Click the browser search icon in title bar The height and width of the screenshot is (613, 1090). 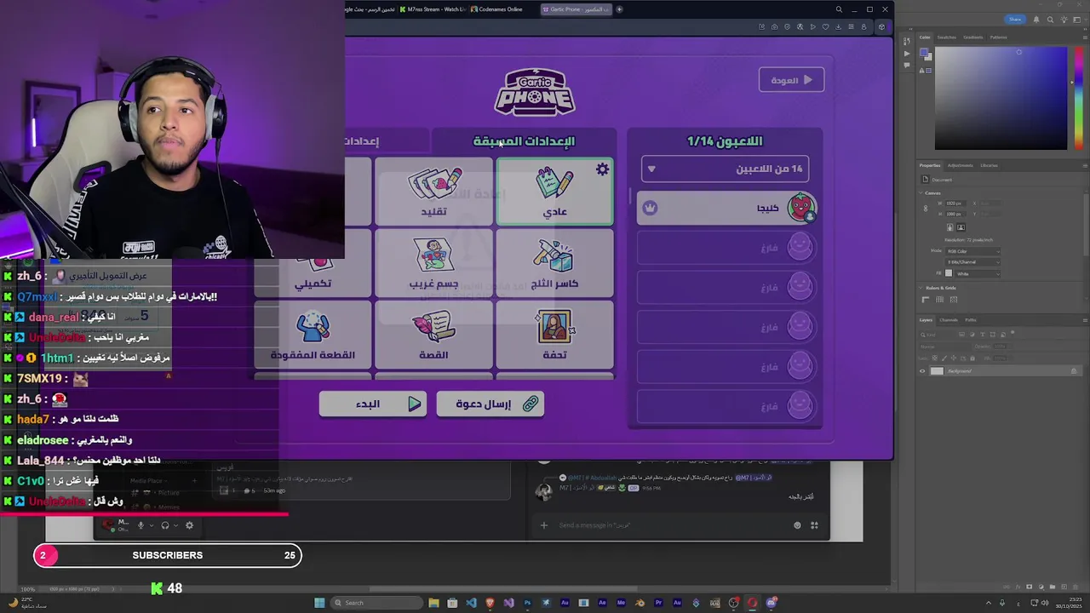coord(839,9)
